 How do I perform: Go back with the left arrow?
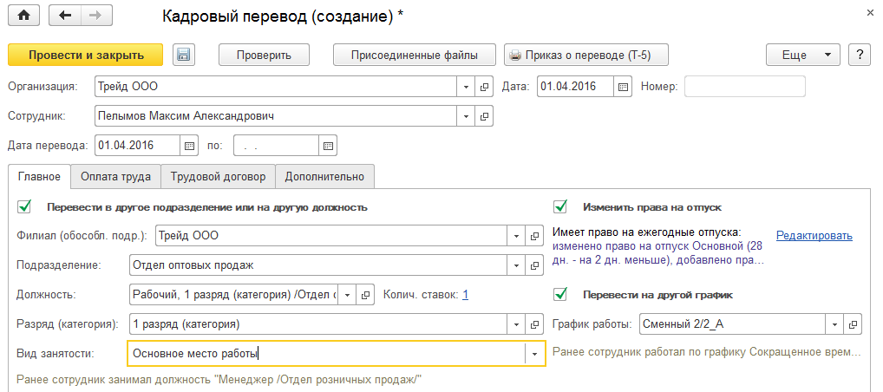pos(65,16)
